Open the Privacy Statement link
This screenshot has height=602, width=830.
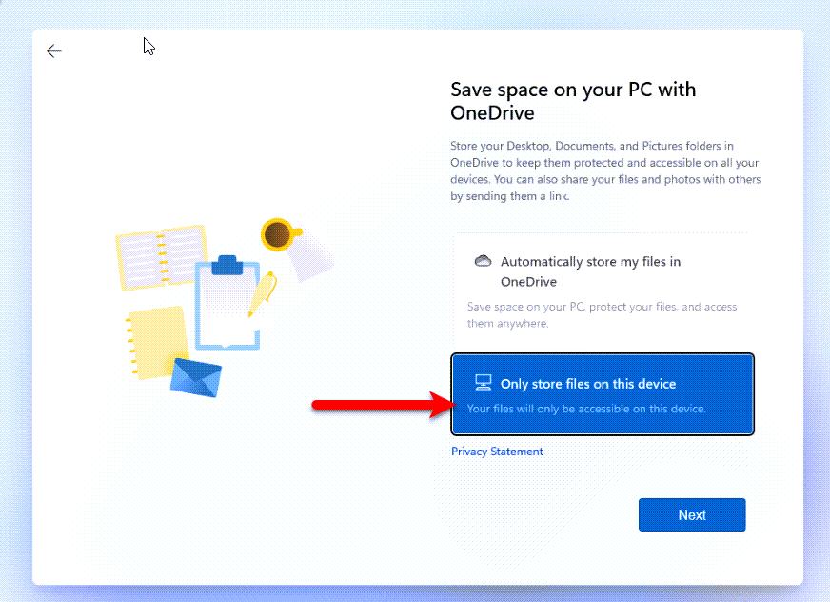[x=497, y=451]
